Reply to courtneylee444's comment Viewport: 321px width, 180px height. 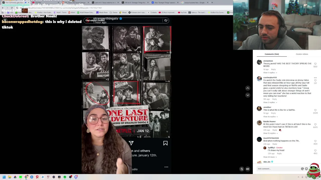point(274,99)
